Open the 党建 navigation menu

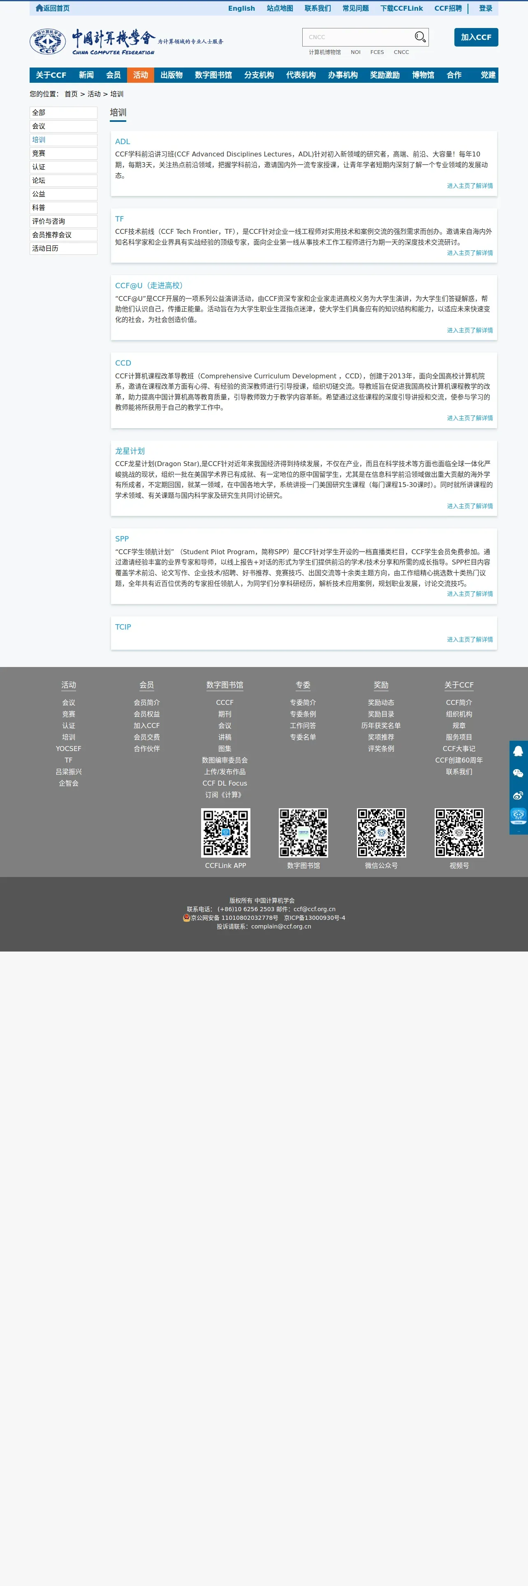[488, 75]
